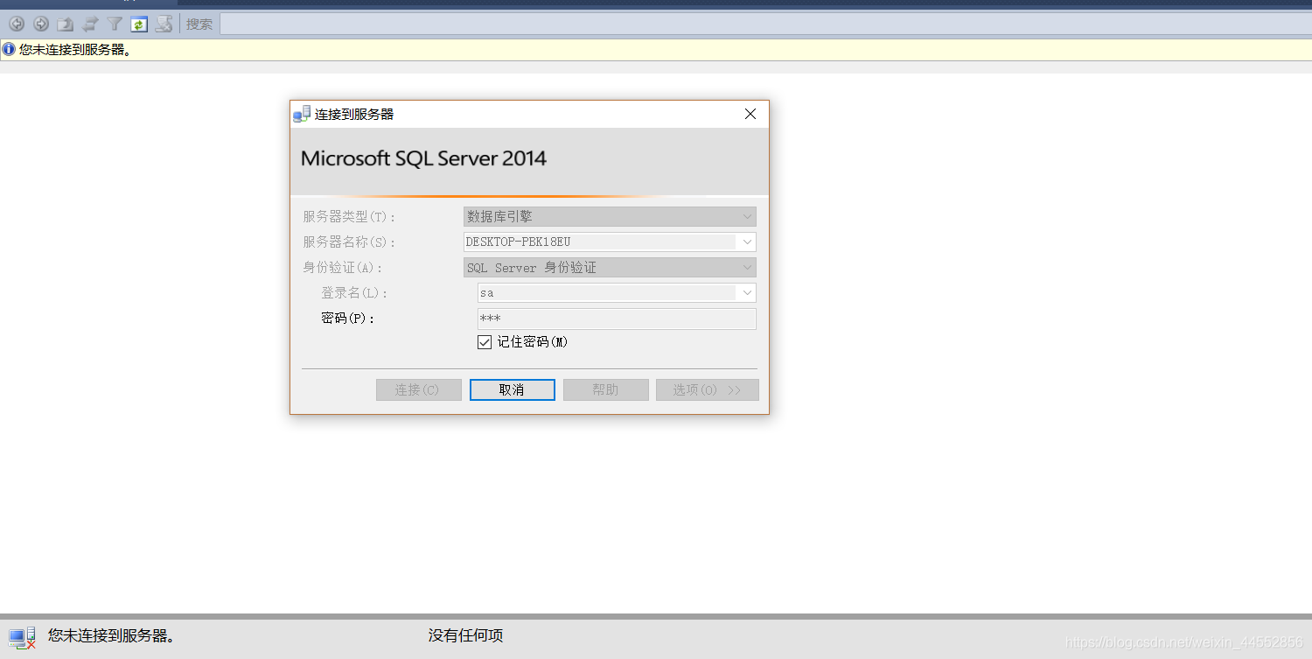
Task: Expand the 服务器名称 combo box arrow
Action: pos(747,242)
